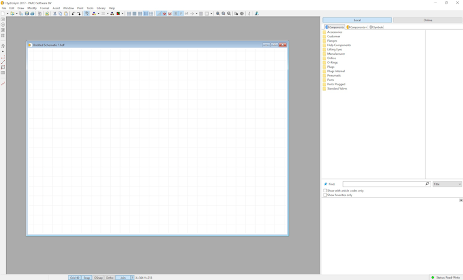Open dropdown arrow beside the arrow tool
This screenshot has height=280, width=463.
pos(197,14)
